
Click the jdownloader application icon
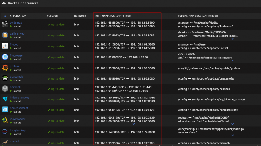tap(5, 120)
